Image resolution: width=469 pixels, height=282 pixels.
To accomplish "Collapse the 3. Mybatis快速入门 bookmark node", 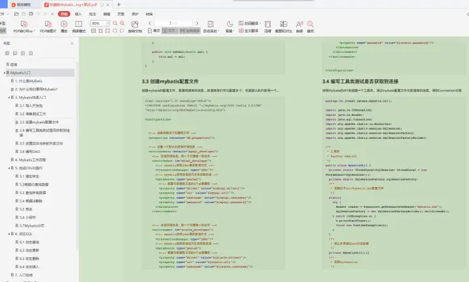I will pyautogui.click(x=9, y=98).
